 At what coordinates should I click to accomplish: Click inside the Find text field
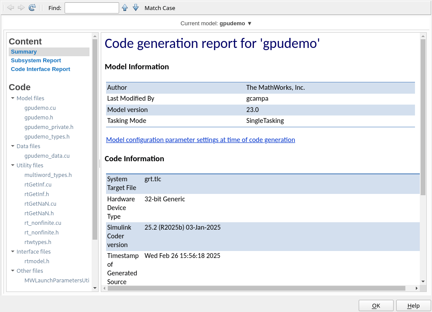pyautogui.click(x=92, y=8)
